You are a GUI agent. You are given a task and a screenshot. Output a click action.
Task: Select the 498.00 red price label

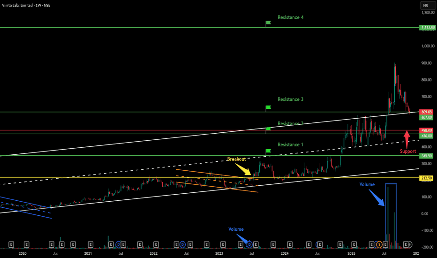click(x=426, y=130)
